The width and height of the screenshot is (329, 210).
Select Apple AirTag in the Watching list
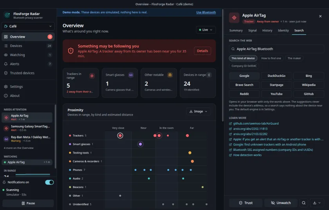pos(27,162)
